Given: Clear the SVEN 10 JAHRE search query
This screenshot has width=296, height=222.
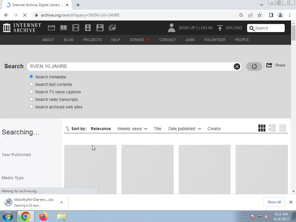Looking at the screenshot, I should coord(237,66).
